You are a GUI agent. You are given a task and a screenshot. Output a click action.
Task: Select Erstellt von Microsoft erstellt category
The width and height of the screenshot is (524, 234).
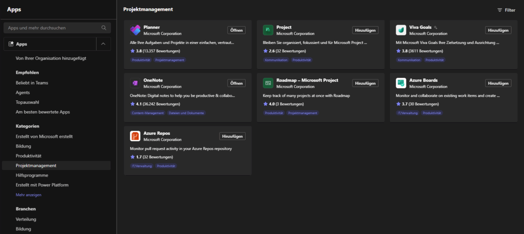tap(44, 136)
